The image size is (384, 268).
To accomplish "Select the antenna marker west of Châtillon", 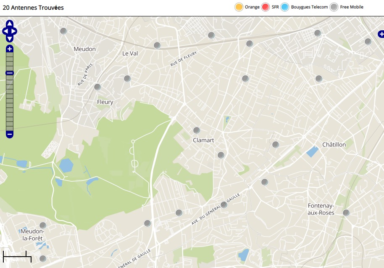I will coord(276,145).
